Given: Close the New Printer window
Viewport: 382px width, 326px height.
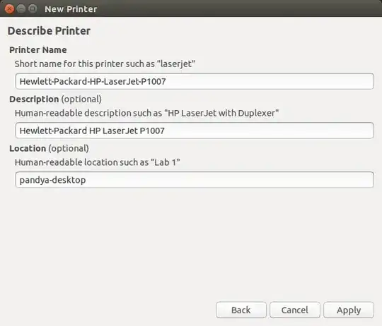Looking at the screenshot, I should (x=9, y=9).
